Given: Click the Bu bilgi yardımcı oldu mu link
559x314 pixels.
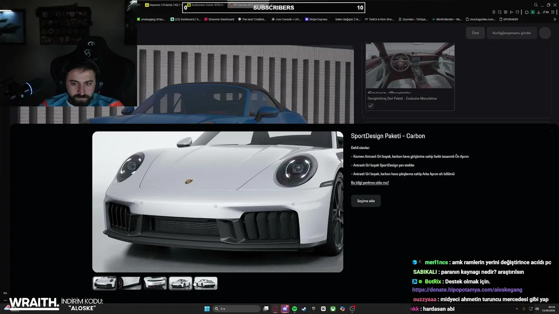Looking at the screenshot, I should (370, 183).
